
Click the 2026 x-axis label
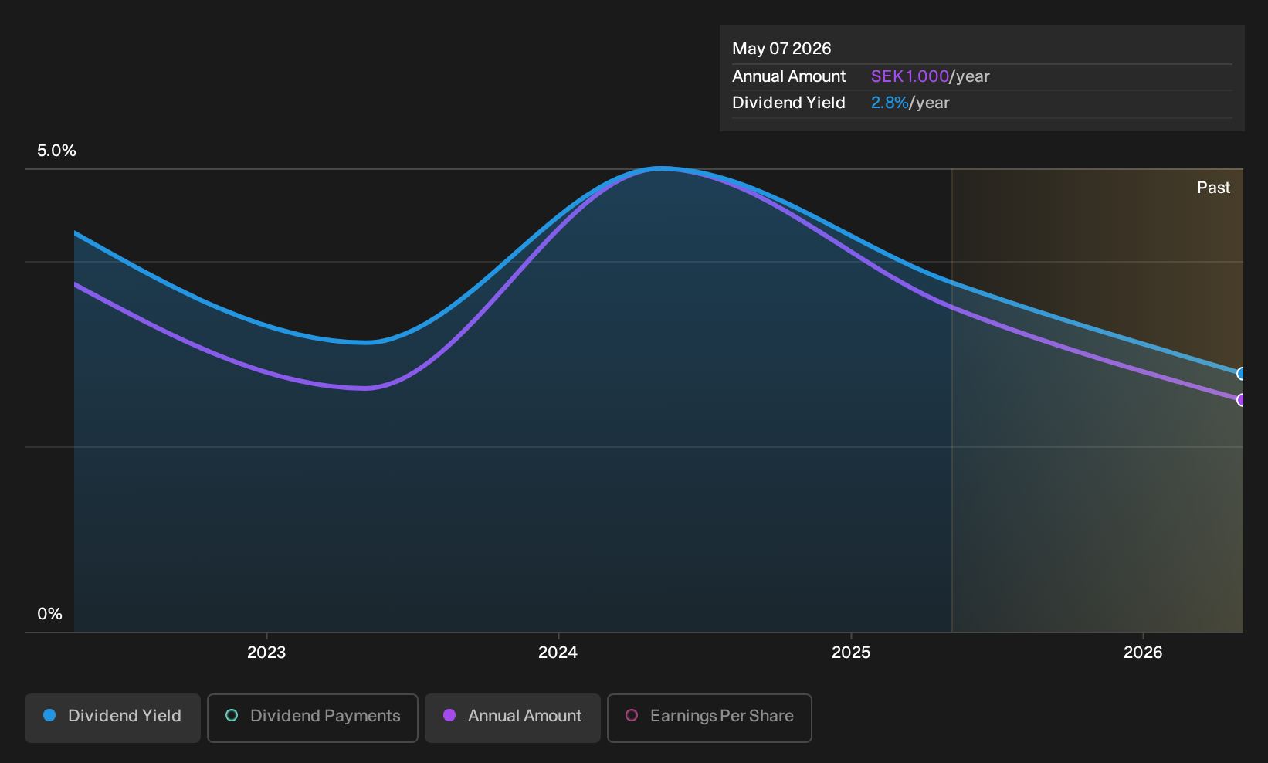point(1143,653)
